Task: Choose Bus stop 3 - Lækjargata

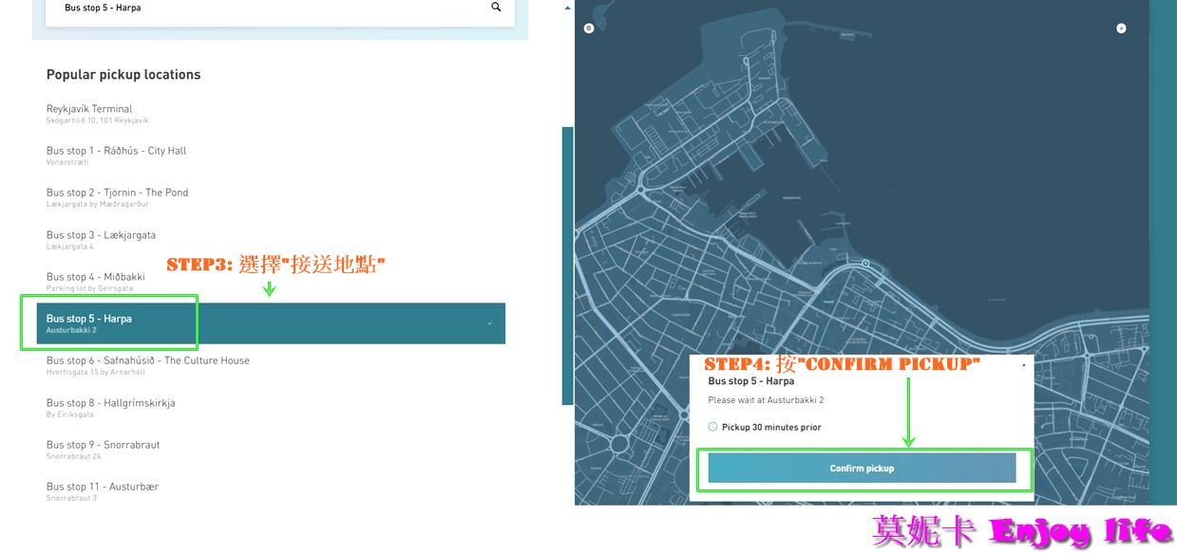Action: pyautogui.click(x=101, y=235)
